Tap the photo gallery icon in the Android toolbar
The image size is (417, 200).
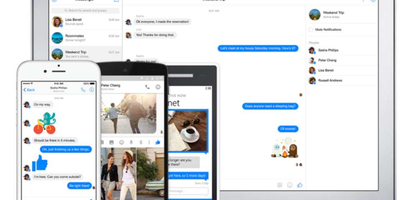[111, 142]
